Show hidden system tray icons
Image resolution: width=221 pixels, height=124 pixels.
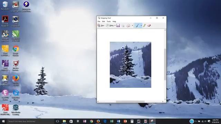click(x=196, y=121)
